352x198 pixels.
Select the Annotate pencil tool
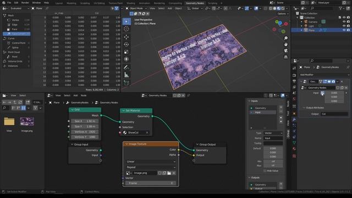click(x=126, y=67)
